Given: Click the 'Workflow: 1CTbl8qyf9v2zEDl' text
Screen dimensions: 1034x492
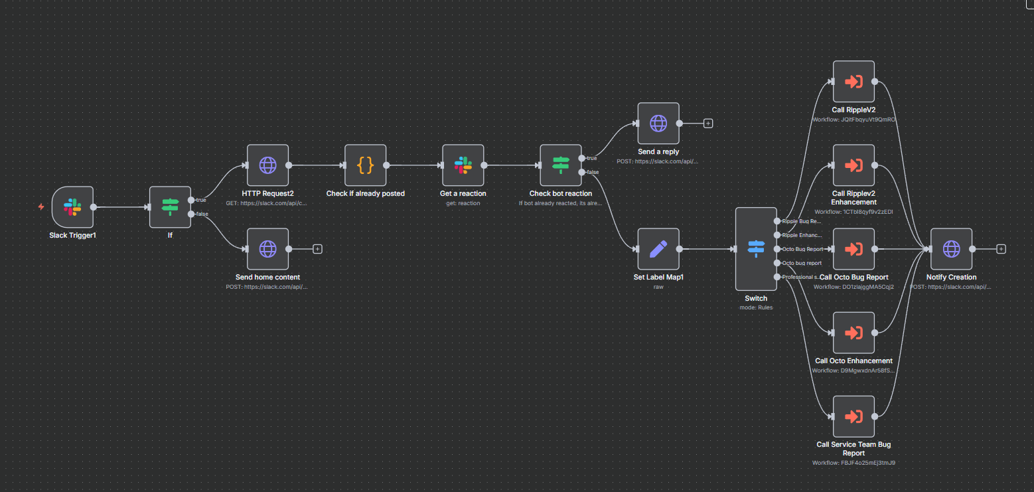Looking at the screenshot, I should pyautogui.click(x=853, y=212).
